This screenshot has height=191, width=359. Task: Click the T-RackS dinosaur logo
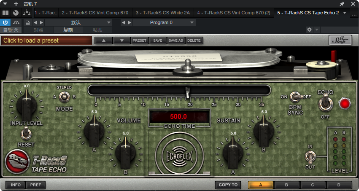pos(17,161)
